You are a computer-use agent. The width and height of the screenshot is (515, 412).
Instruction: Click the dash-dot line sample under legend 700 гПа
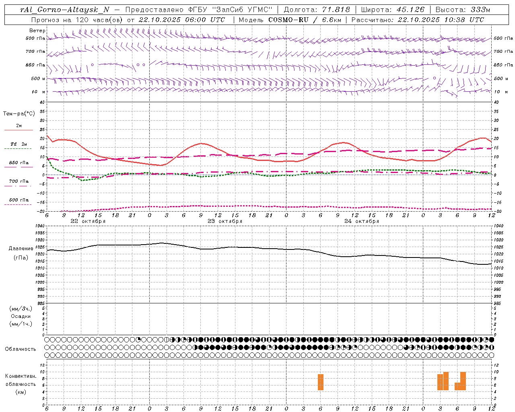[x=18, y=186]
